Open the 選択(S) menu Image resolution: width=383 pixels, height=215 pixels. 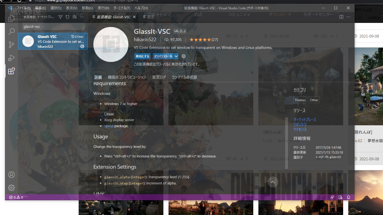point(56,8)
